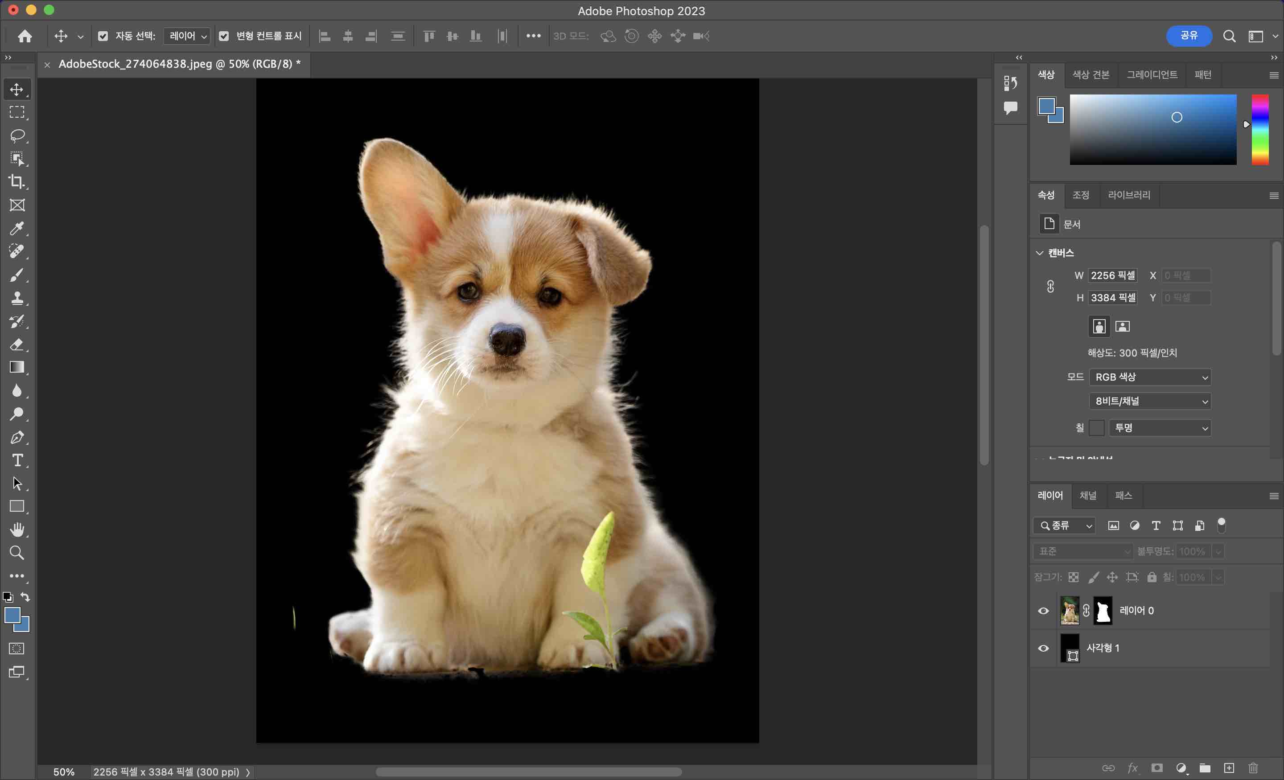Open the 조정 tab
Screen dimensions: 1284x780
tap(1080, 195)
